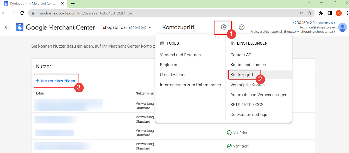Open Automatische Verbesserungen settings
Screen dimensions: 349x153
259,95
